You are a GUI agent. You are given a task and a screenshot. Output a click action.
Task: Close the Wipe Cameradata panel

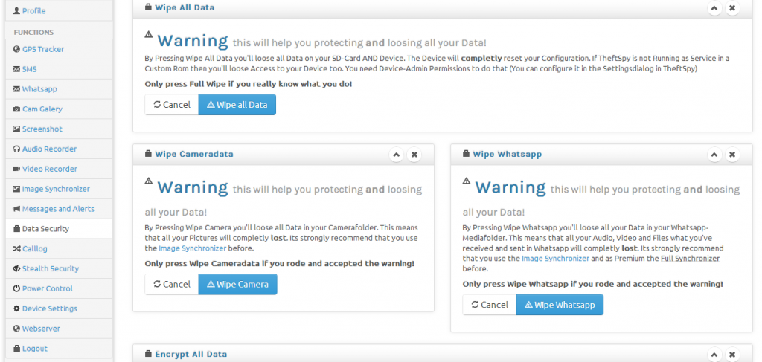[x=414, y=155]
